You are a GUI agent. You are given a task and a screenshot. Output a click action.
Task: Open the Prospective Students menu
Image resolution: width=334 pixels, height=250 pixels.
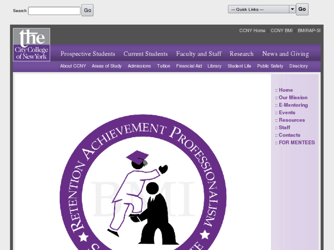pyautogui.click(x=88, y=54)
